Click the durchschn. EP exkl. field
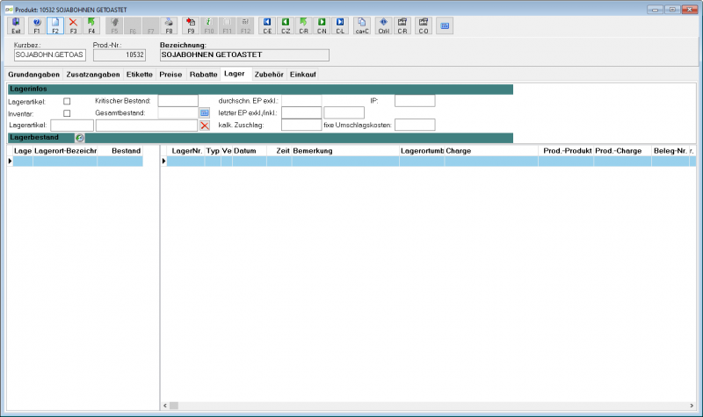 pyautogui.click(x=301, y=101)
